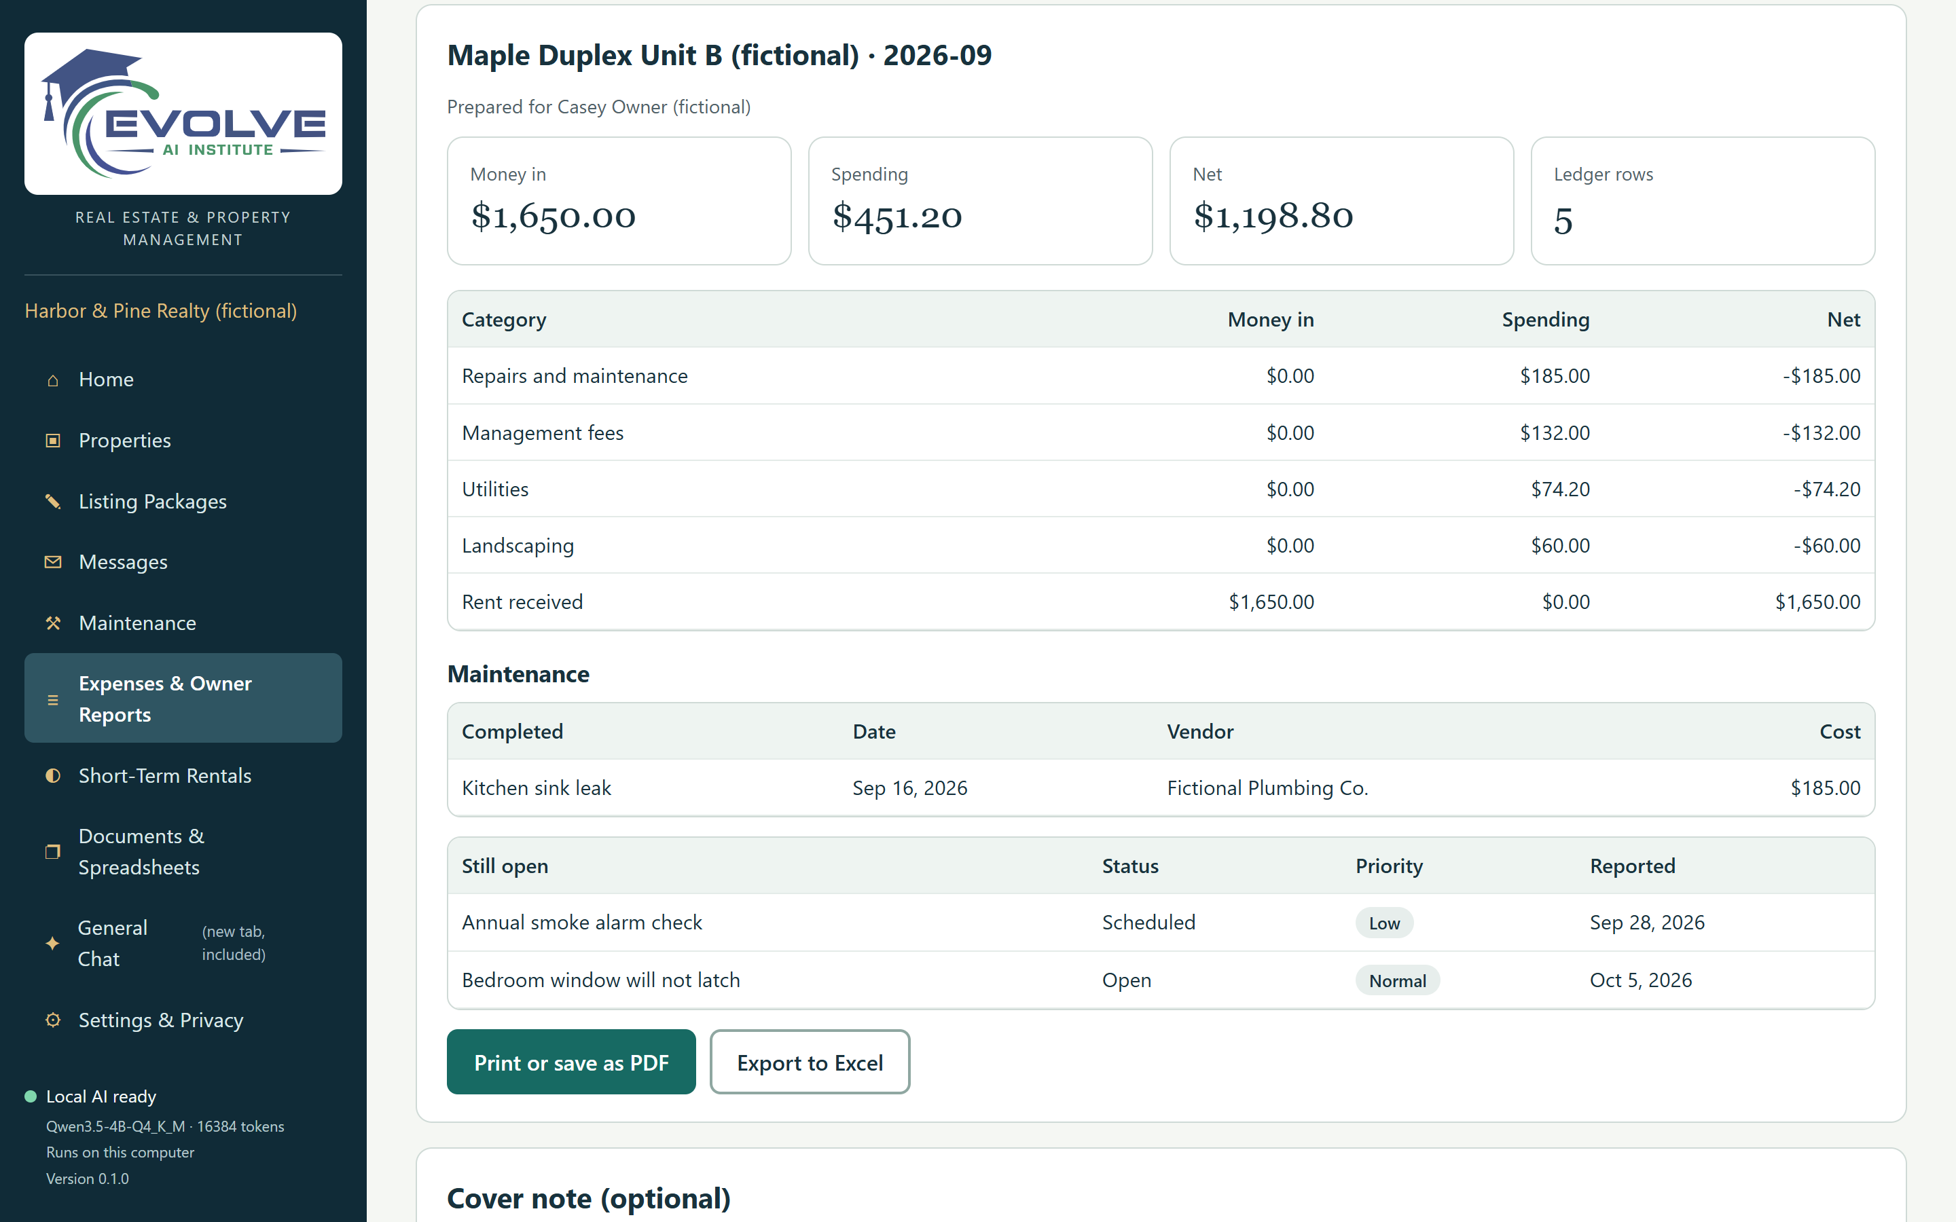
Task: Click the Harbor & Pine Realty name
Action: (x=161, y=311)
